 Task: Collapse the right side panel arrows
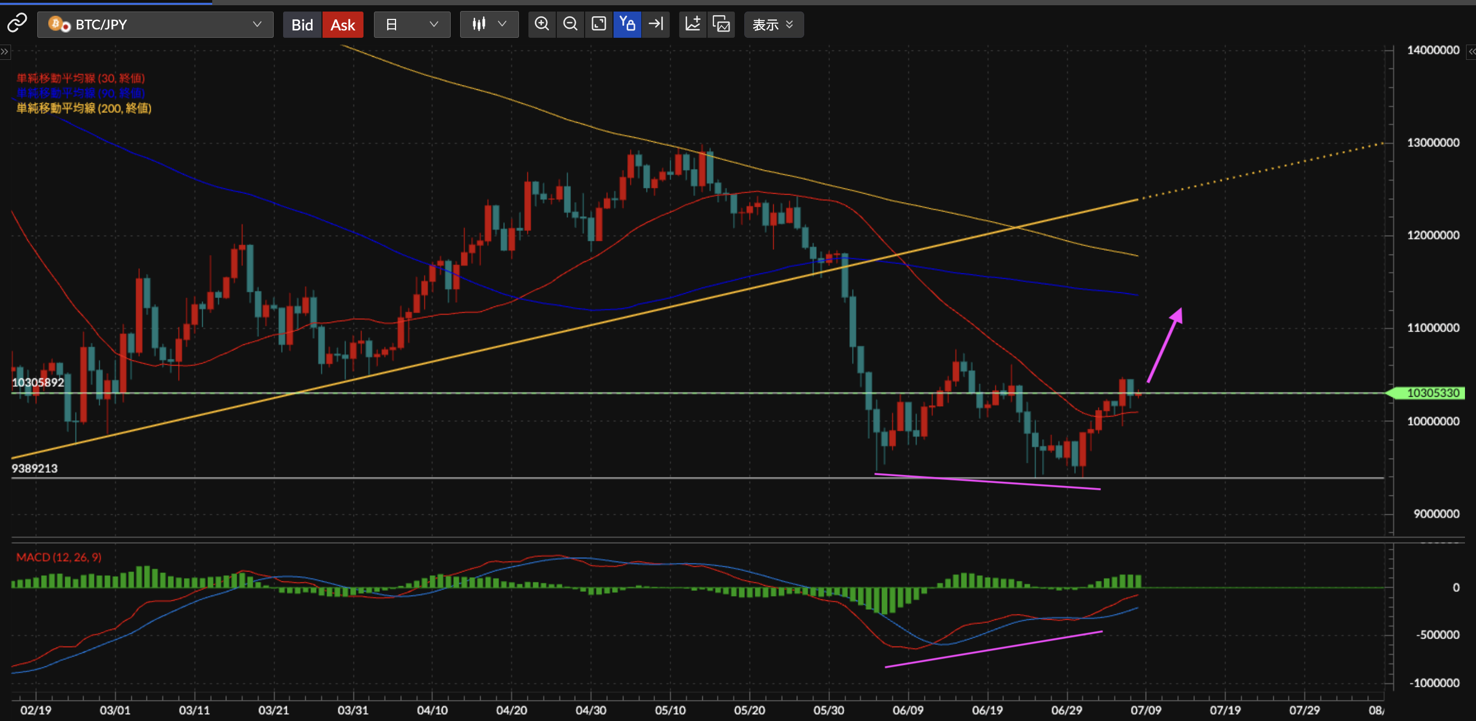click(1471, 51)
